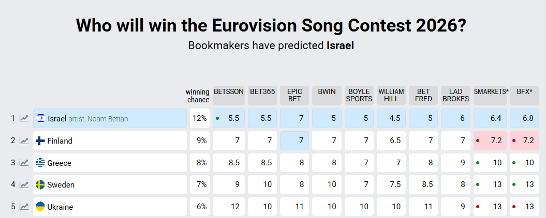Show the odds history graph for Greece
Screen dimensions: 546x218
[x=24, y=163]
